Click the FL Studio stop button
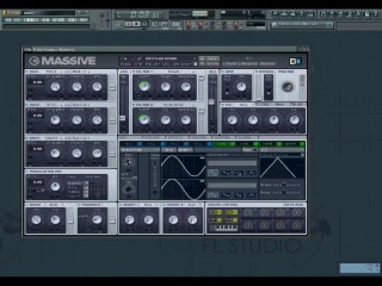 (x=137, y=24)
